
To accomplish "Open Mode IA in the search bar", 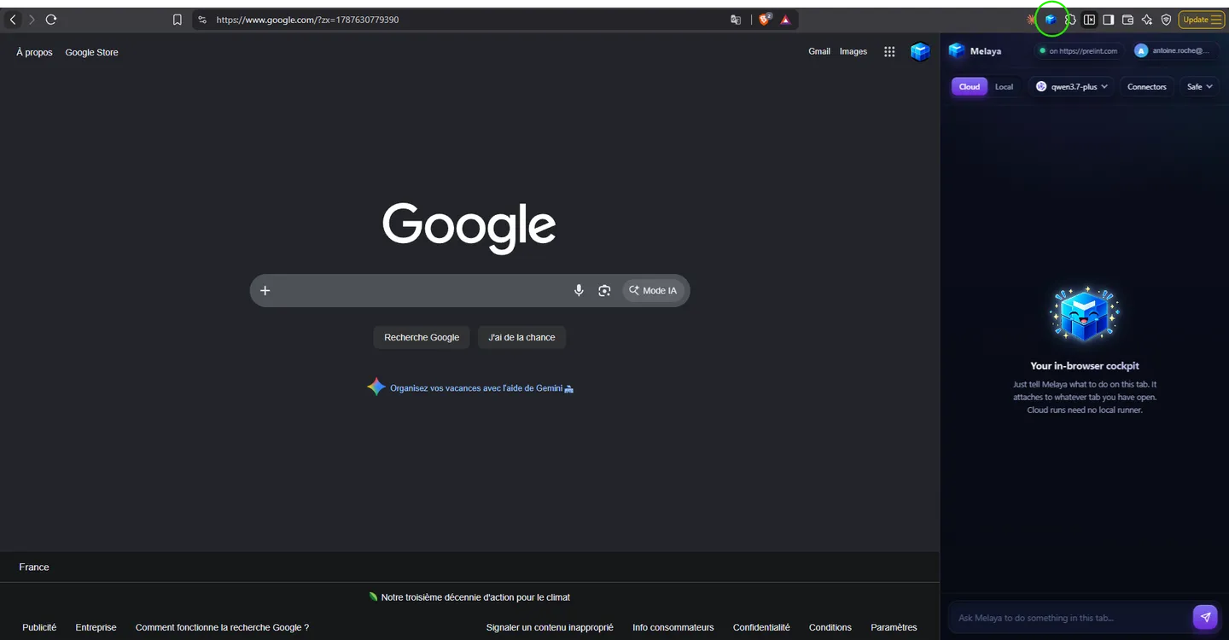I will coord(653,290).
